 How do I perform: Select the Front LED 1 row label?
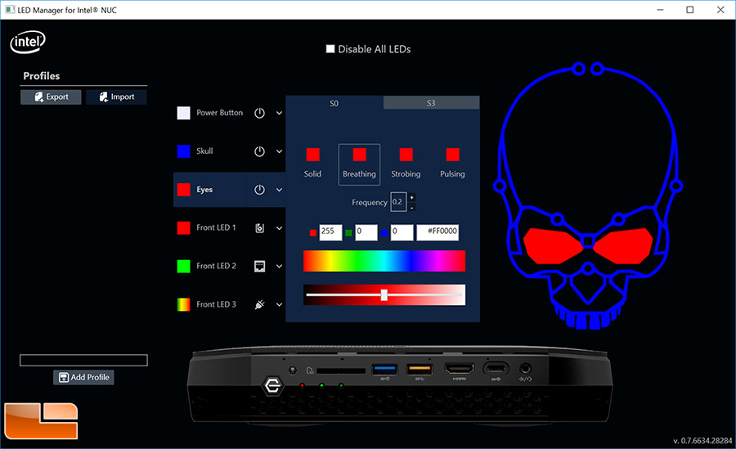(216, 228)
